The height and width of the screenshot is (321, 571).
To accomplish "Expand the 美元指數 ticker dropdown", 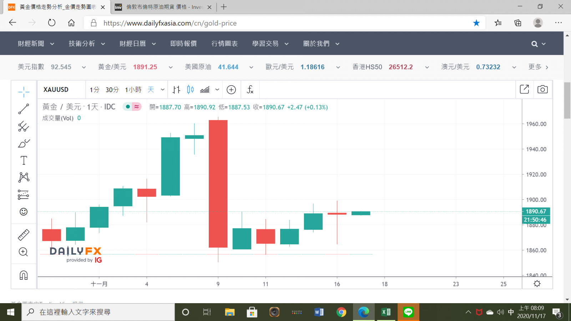I will 84,67.
